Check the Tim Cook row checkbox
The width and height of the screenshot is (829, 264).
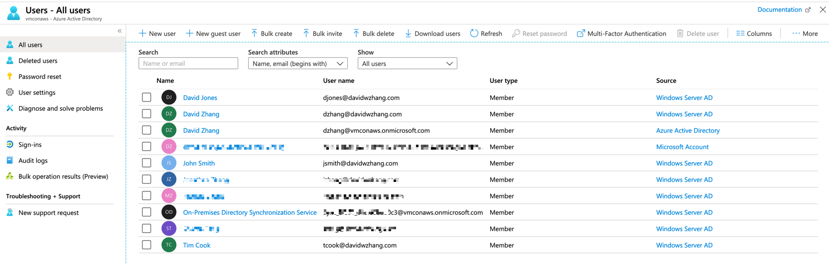click(x=146, y=245)
